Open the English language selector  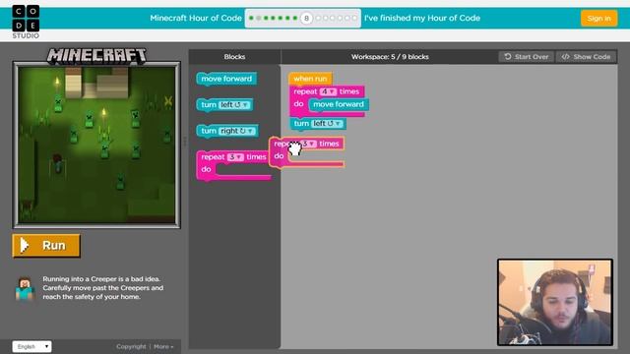point(31,346)
